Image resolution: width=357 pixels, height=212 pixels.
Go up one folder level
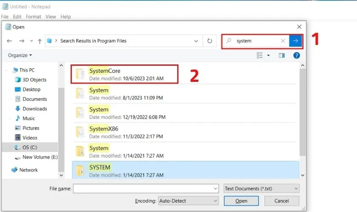(x=40, y=41)
